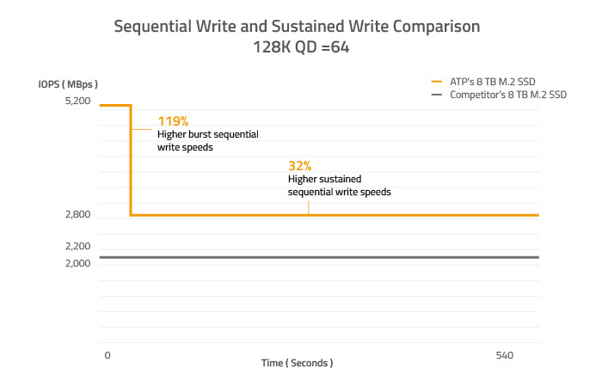Click the 2,800 y-axis value

[77, 215]
